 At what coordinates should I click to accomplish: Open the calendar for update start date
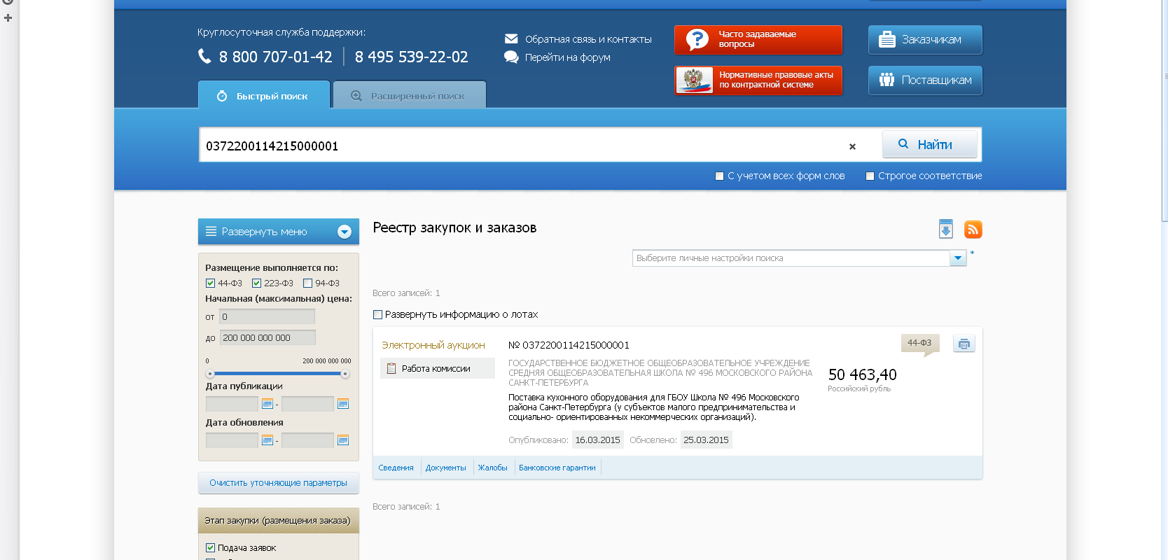coord(267,440)
